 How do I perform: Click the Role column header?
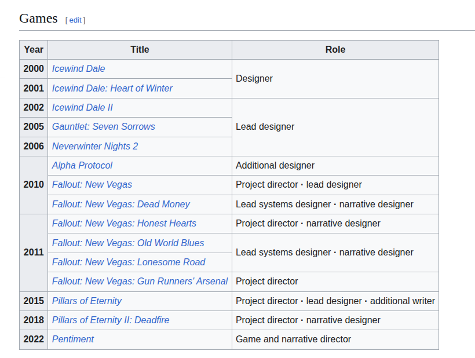335,50
